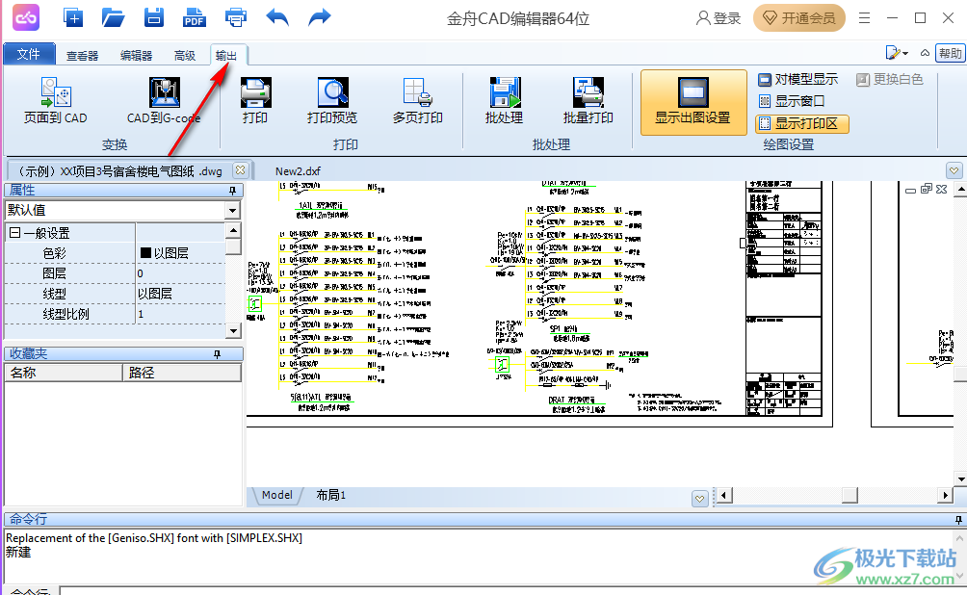Viewport: 967px width, 595px height.
Task: Open the 默认值 dropdown in properties panel
Action: 232,210
